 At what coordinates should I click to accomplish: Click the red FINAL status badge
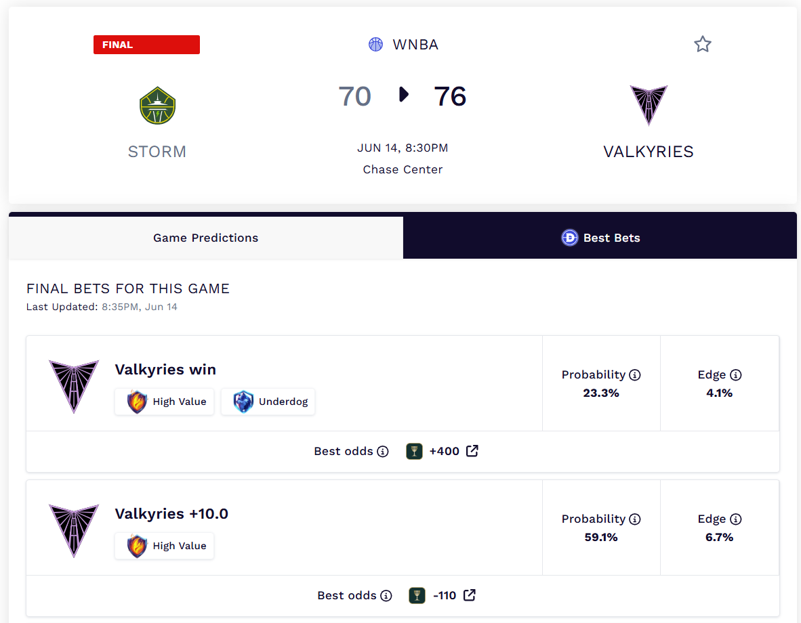pyautogui.click(x=146, y=45)
